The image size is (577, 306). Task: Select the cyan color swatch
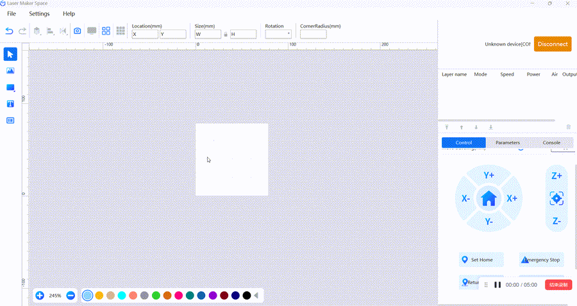[x=122, y=295]
